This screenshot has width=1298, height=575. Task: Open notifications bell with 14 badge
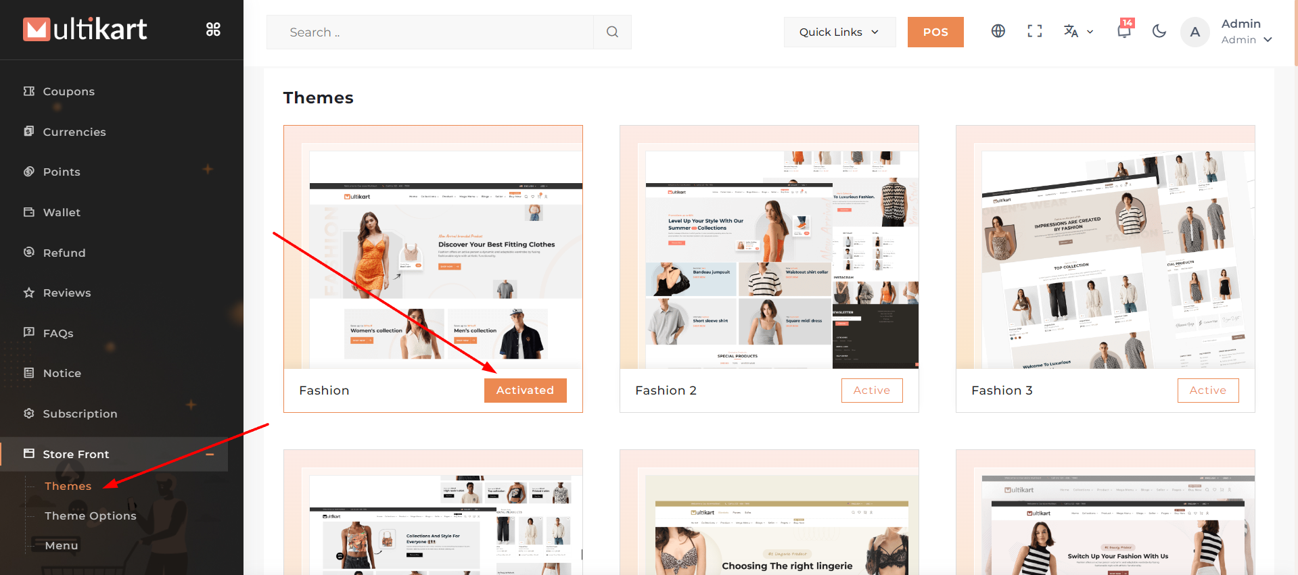tap(1123, 31)
